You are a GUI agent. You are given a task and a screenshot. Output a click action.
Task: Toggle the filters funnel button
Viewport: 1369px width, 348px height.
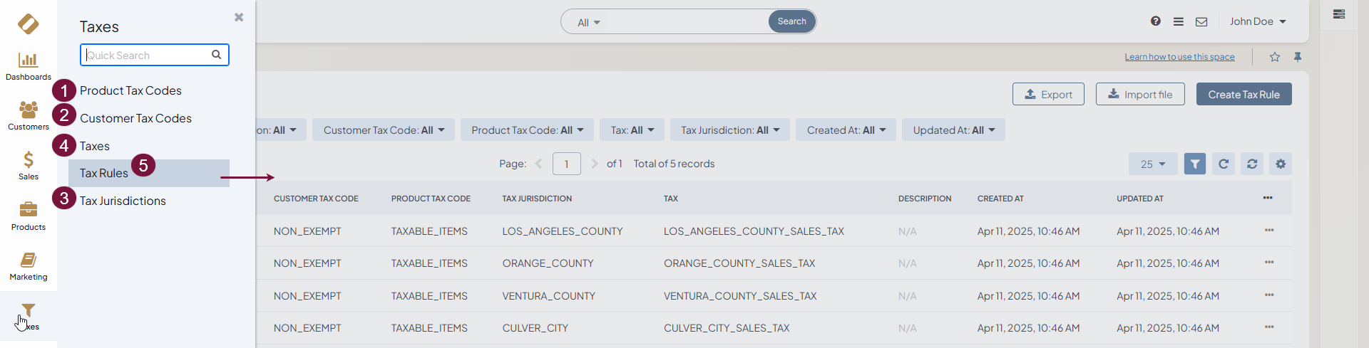click(1195, 164)
